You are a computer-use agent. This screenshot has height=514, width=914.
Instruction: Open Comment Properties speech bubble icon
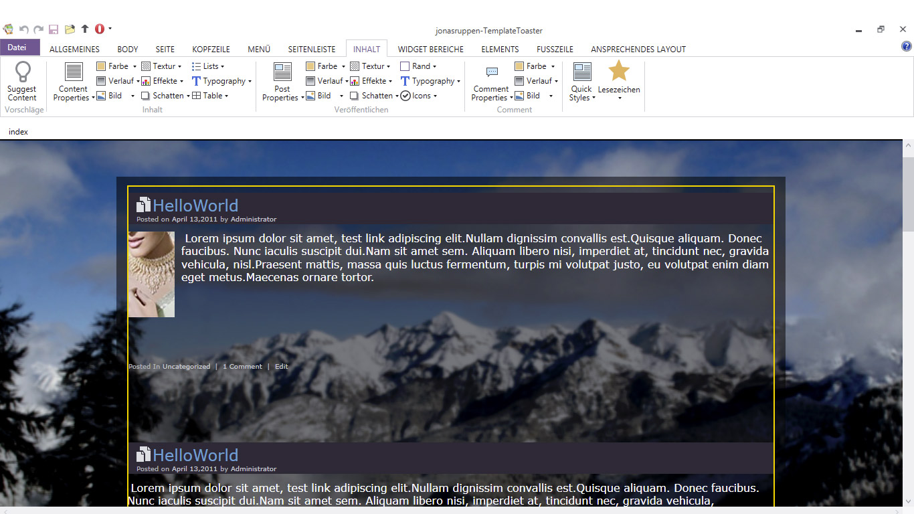pyautogui.click(x=491, y=72)
